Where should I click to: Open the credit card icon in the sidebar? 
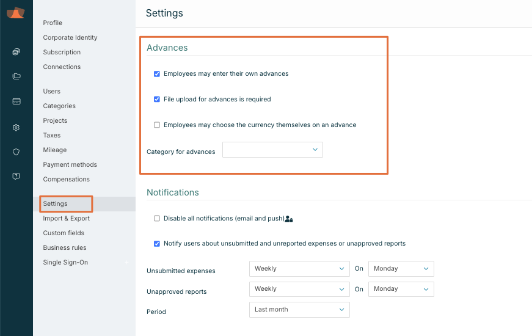pos(16,101)
